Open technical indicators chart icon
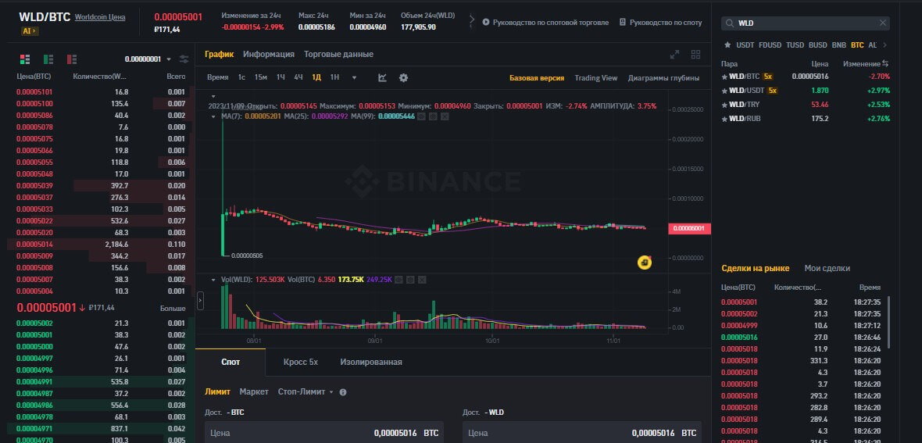Image resolution: width=922 pixels, height=443 pixels. click(x=382, y=77)
